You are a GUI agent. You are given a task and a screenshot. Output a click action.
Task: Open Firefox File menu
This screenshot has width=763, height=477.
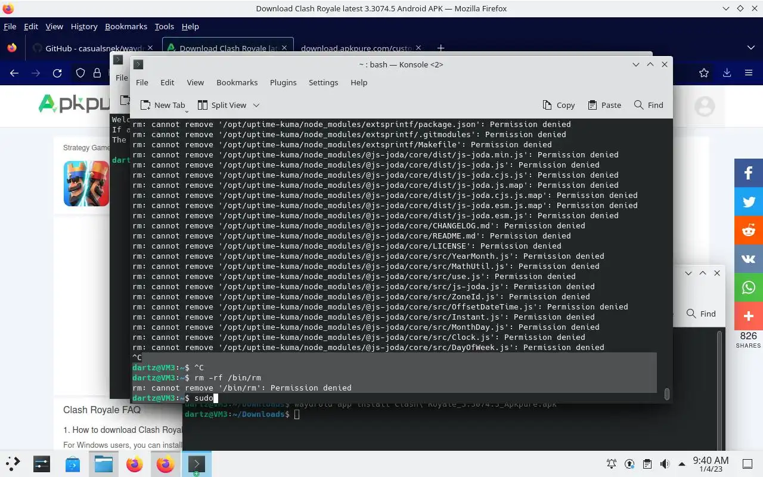point(10,26)
